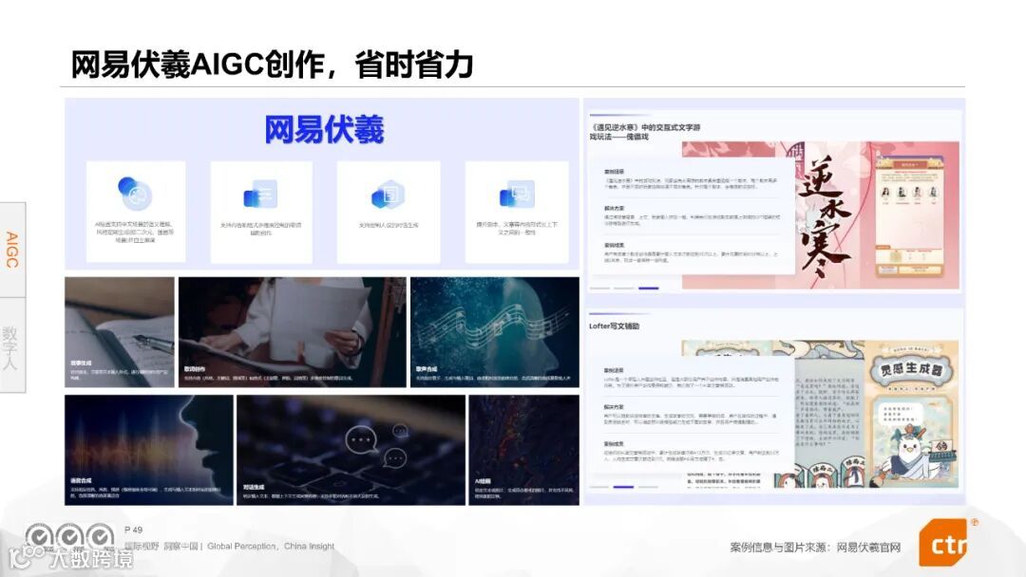Click the 灵感生成器 banner image
The width and height of the screenshot is (1026, 577).
pos(910,370)
